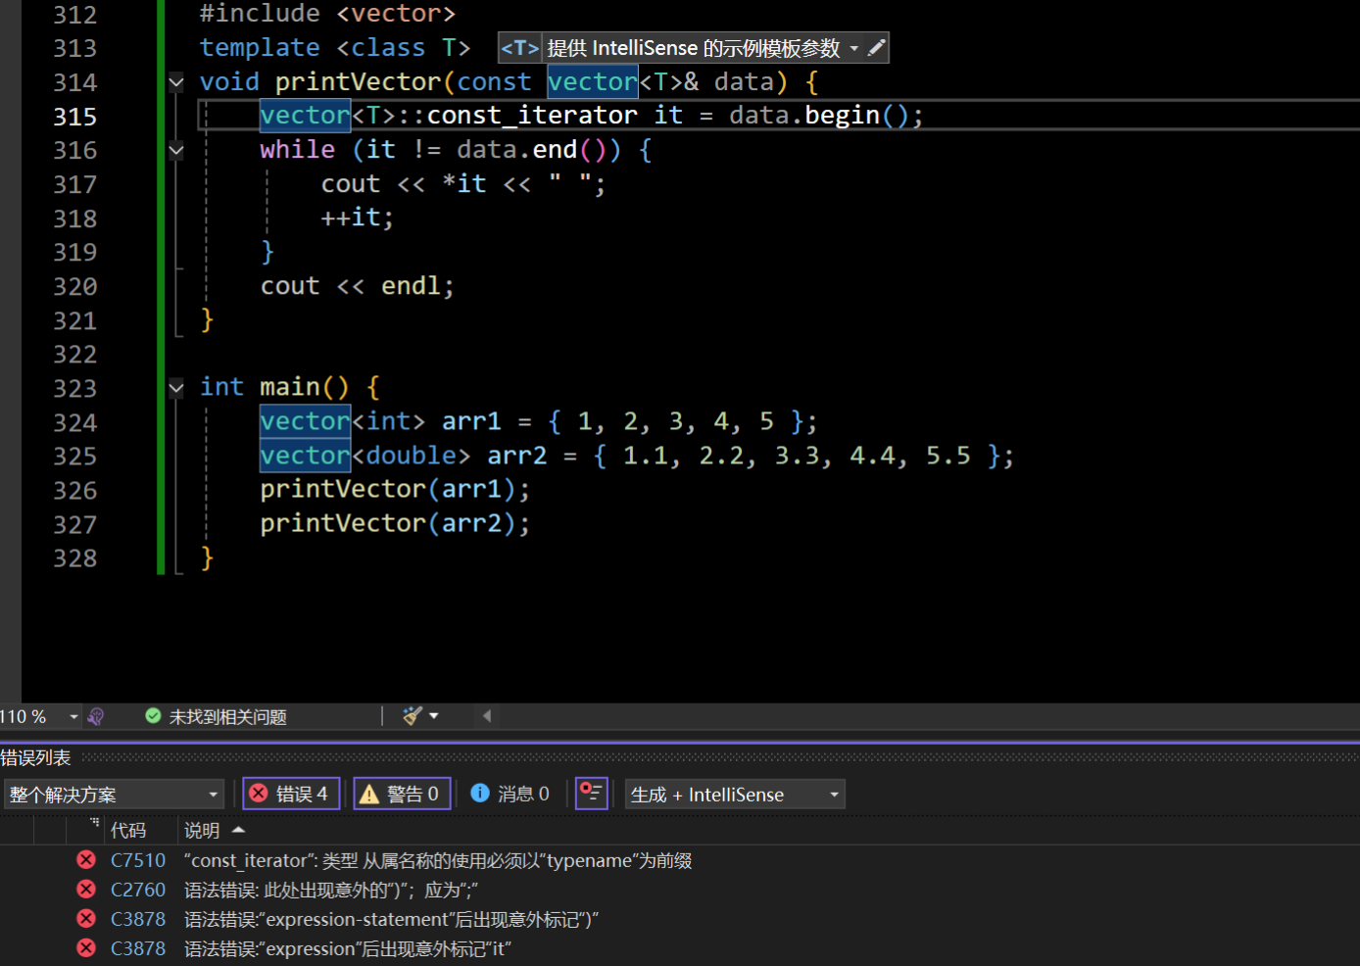Click the purple health indicator icon beside zoom
Viewport: 1360px width, 966px height.
click(x=96, y=717)
